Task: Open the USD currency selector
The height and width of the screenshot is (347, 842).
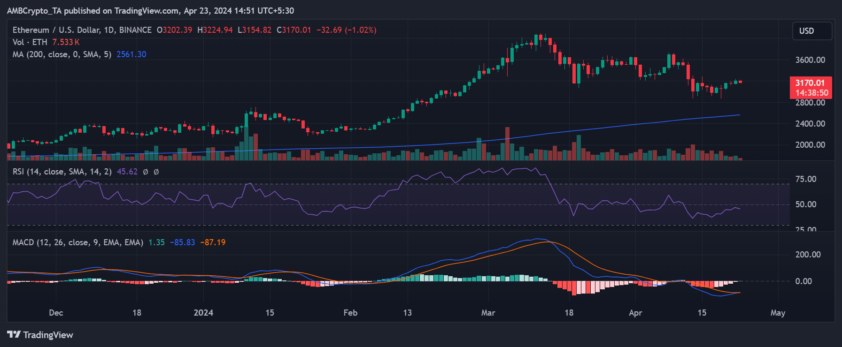Action: coord(812,31)
